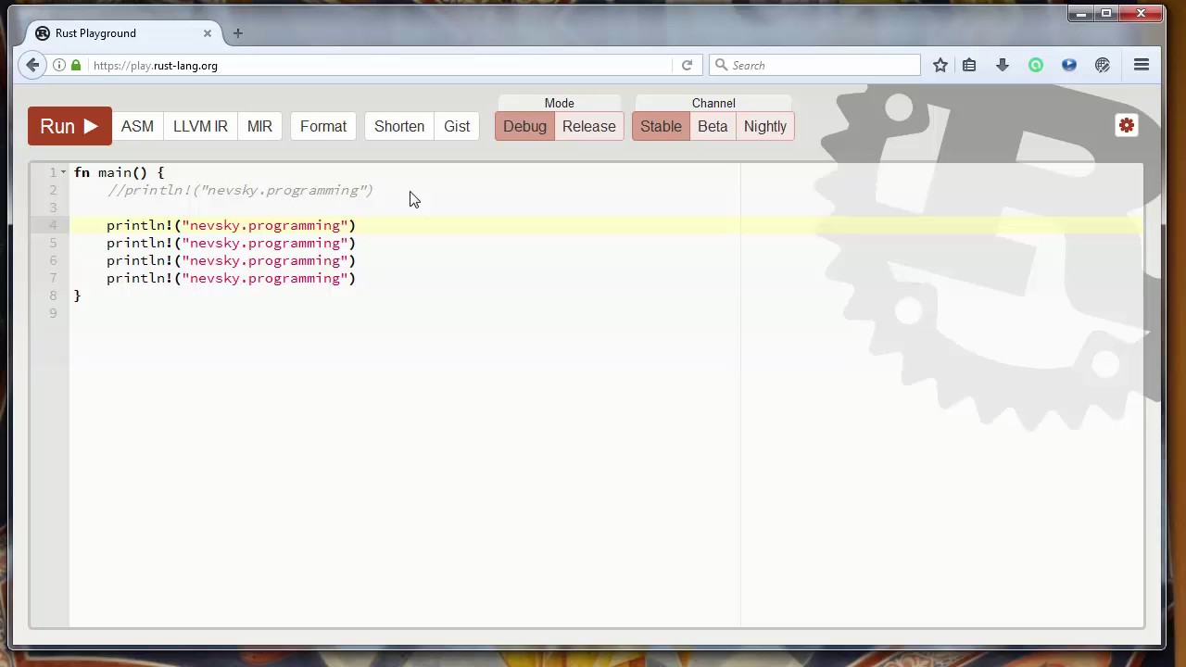This screenshot has width=1186, height=667.
Task: Place cursor in println on line 4
Action: click(x=231, y=225)
